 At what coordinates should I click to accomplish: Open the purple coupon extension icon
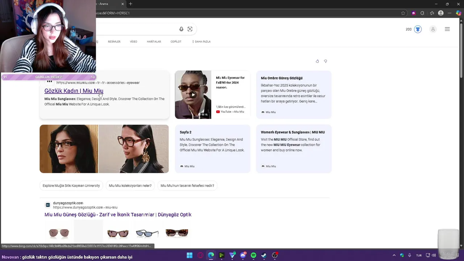click(x=414, y=13)
